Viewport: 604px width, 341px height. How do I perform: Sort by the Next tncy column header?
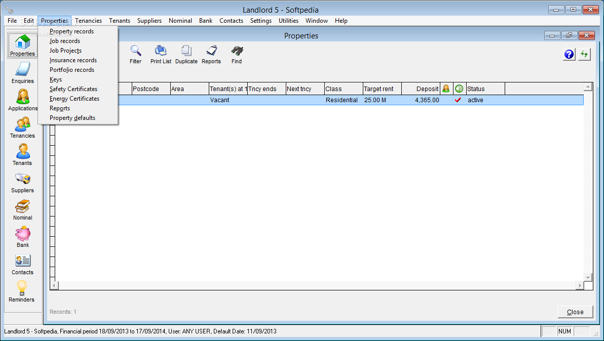305,89
